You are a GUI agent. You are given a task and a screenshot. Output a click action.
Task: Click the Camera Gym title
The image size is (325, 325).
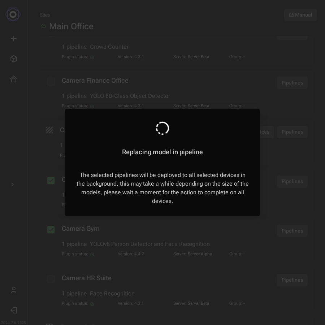pos(81,229)
